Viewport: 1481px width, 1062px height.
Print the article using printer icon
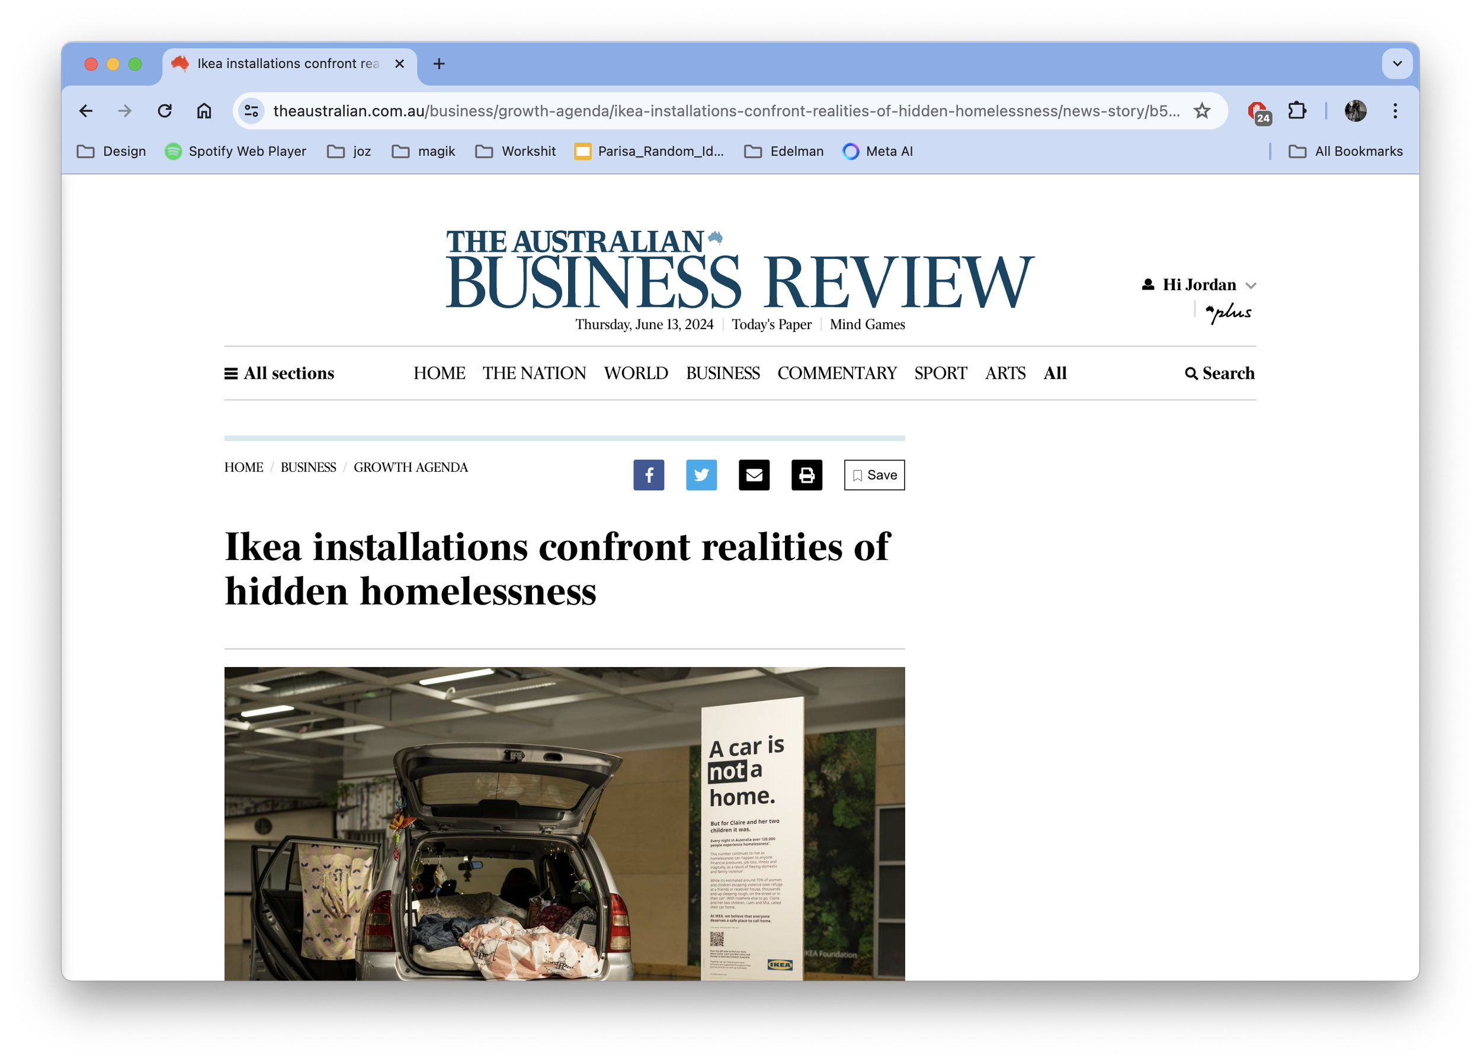point(806,475)
